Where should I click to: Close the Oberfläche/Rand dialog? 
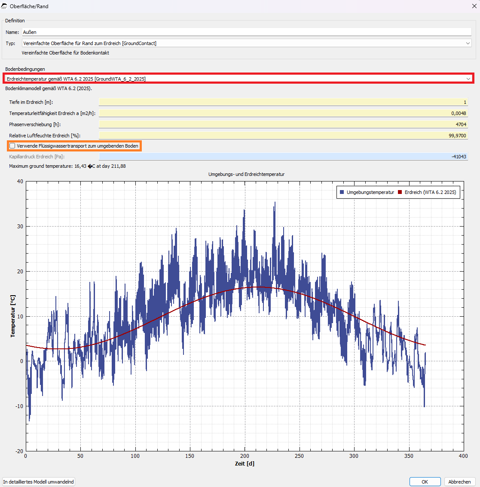click(x=474, y=6)
